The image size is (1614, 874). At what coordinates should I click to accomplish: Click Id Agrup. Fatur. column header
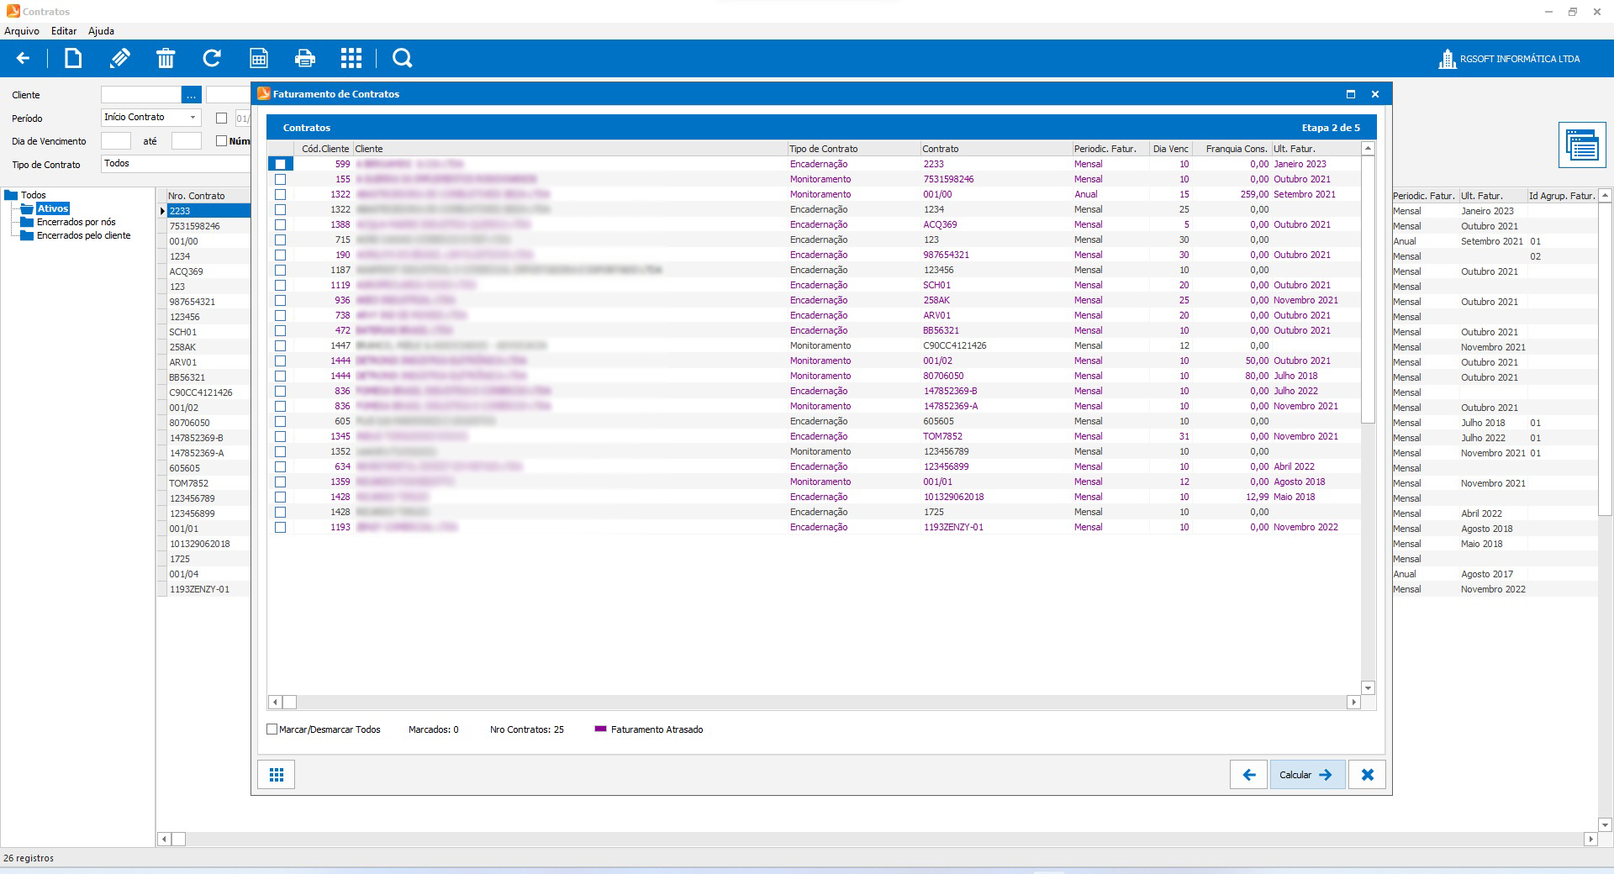1561,196
